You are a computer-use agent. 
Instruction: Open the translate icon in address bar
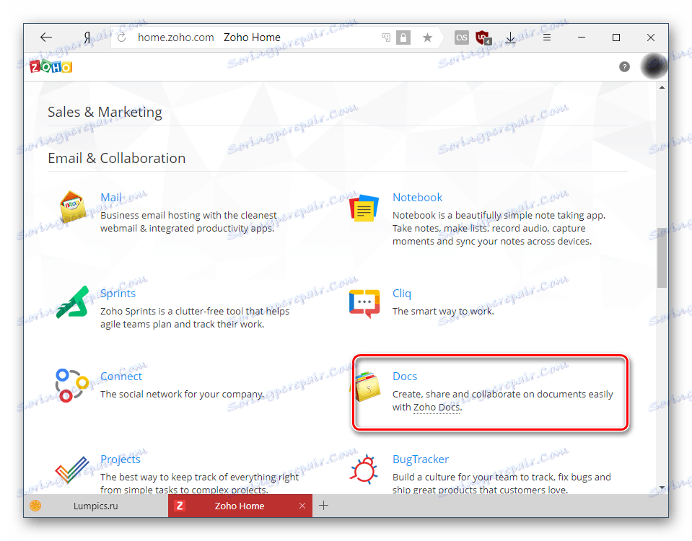pos(386,38)
